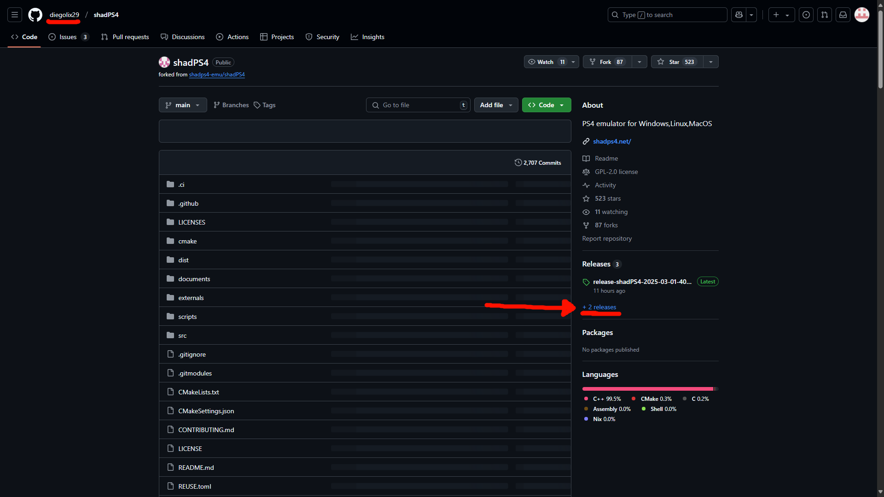Image resolution: width=884 pixels, height=497 pixels.
Task: Click the .gitignore file icon
Action: (x=170, y=354)
